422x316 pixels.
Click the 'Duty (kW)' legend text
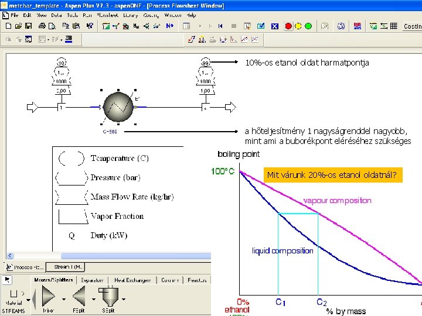coord(109,235)
